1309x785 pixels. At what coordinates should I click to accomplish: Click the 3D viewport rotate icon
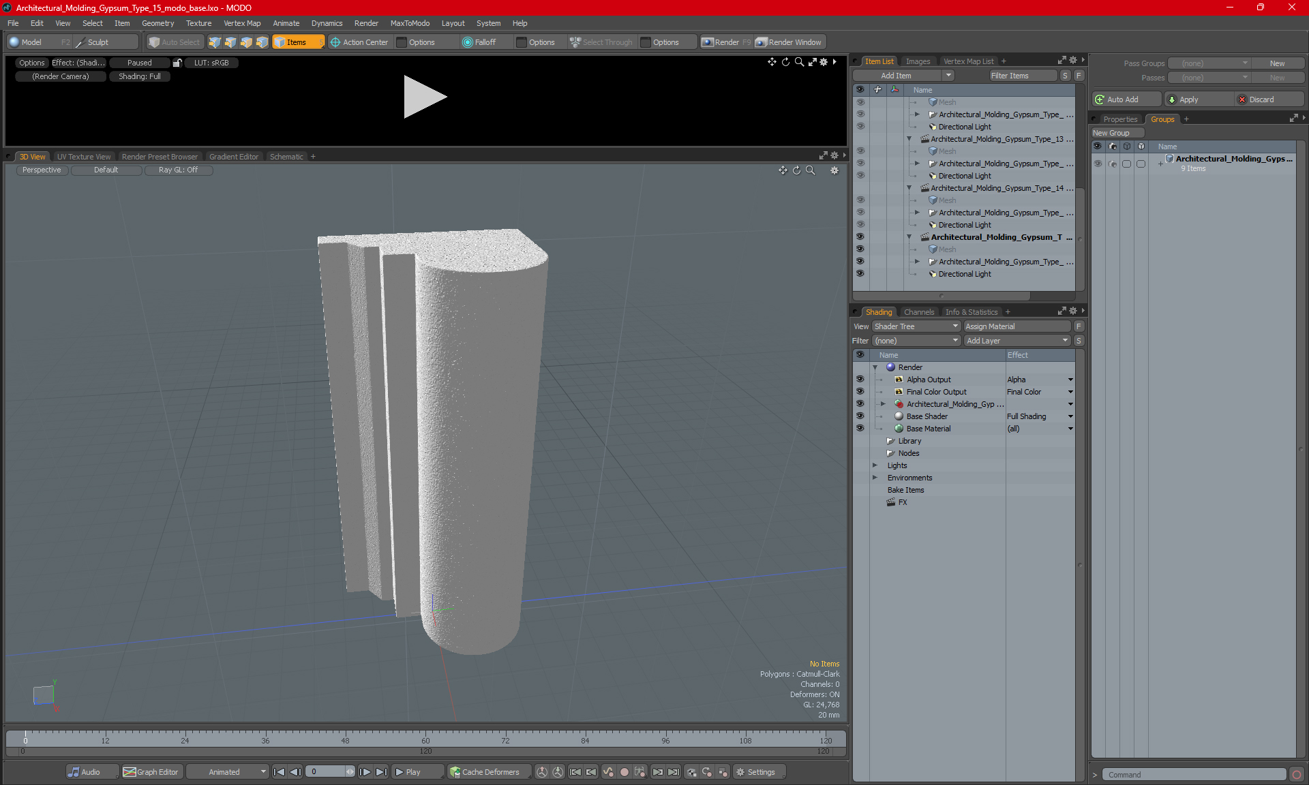tap(796, 170)
